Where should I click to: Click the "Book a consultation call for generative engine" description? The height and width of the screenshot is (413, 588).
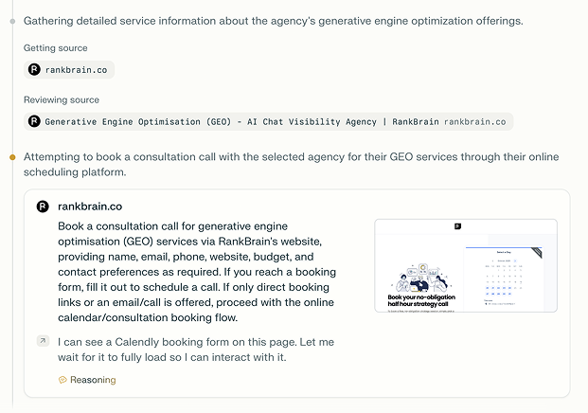pos(197,272)
